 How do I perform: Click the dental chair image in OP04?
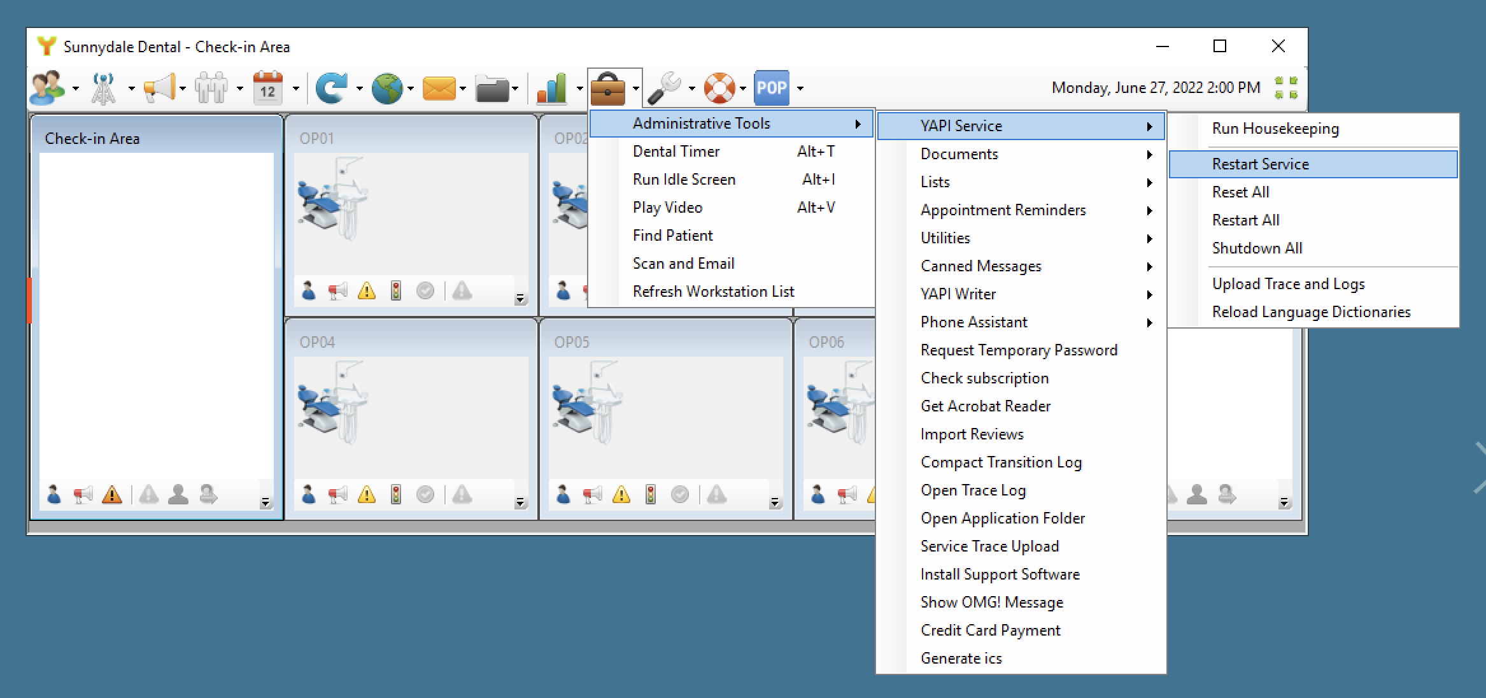[333, 401]
